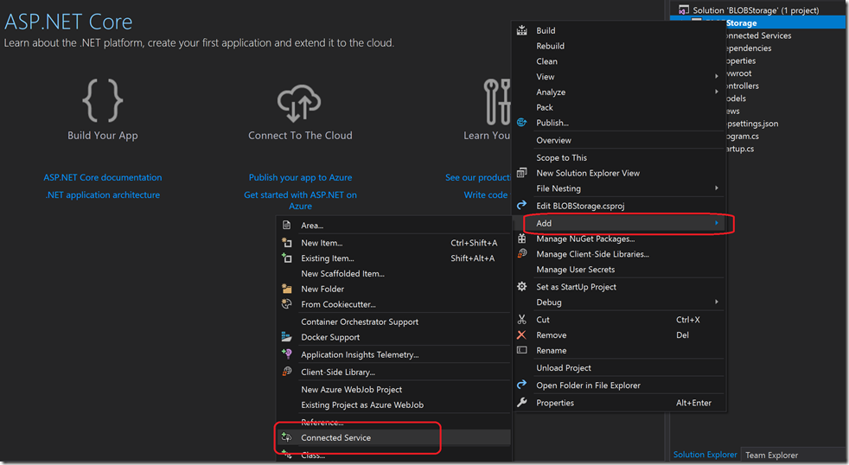Open the Write code link
This screenshot has height=465, width=849.
pos(486,194)
